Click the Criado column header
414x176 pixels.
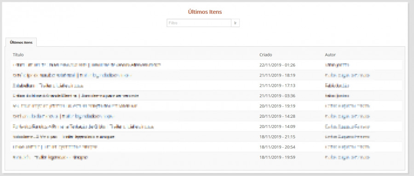(x=265, y=55)
